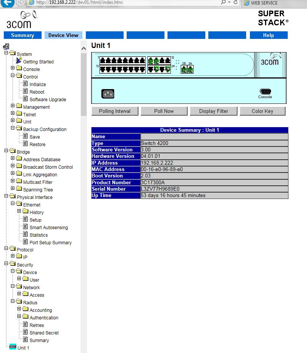Click the Shared Secret document icon

(25, 332)
